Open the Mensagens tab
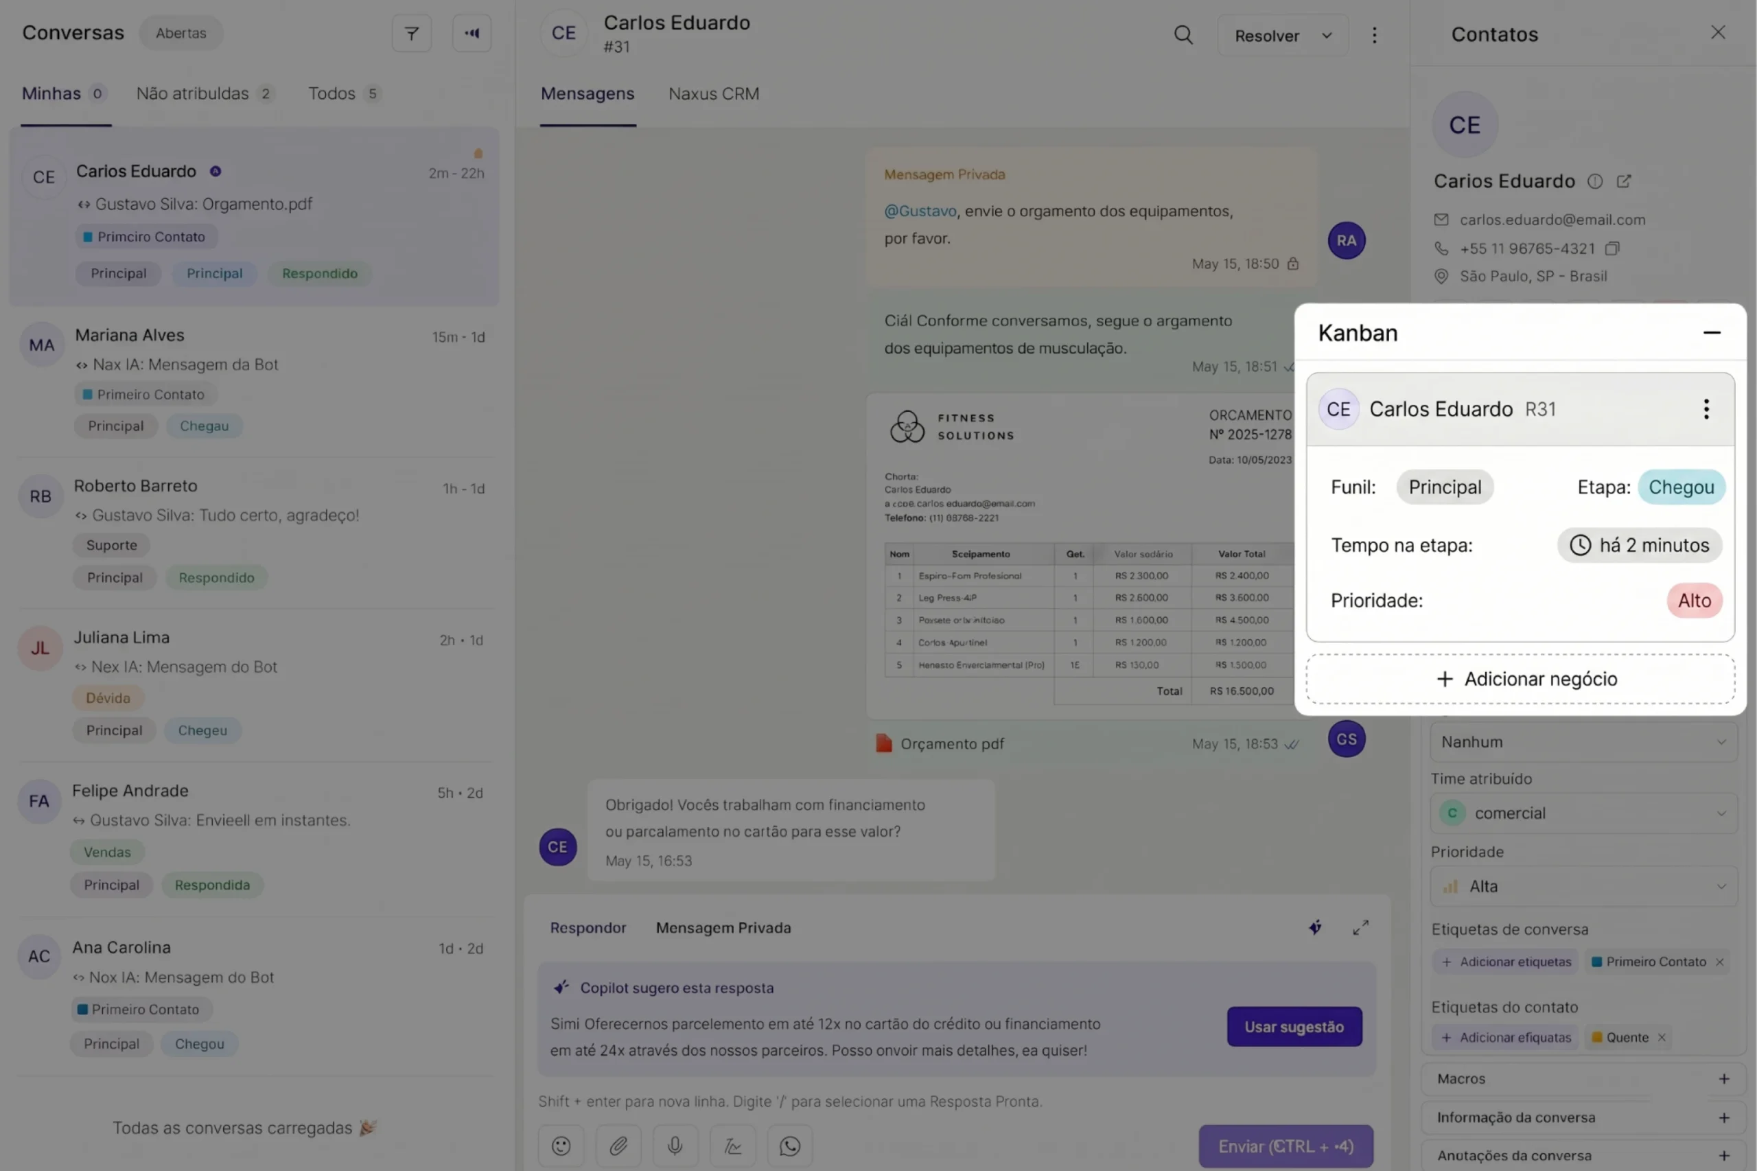1757x1171 pixels. (x=587, y=94)
